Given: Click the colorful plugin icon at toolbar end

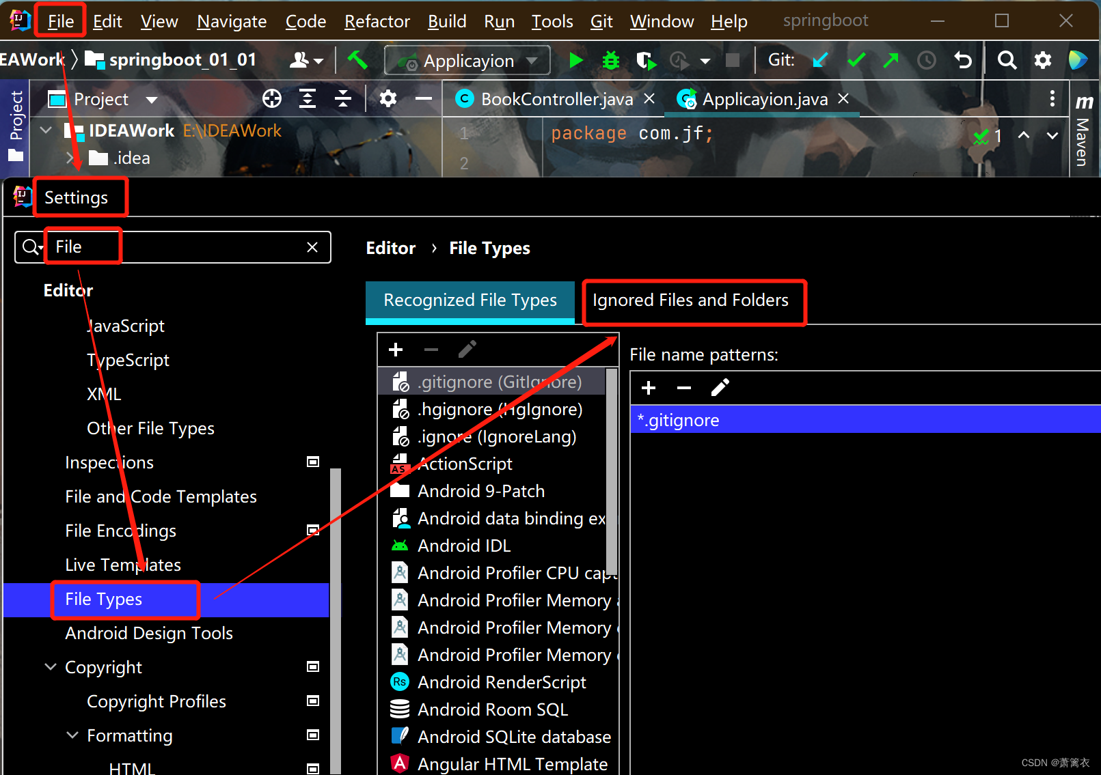Looking at the screenshot, I should tap(1078, 61).
